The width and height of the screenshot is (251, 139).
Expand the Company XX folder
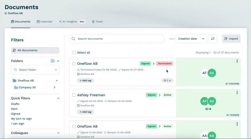tap(54, 87)
